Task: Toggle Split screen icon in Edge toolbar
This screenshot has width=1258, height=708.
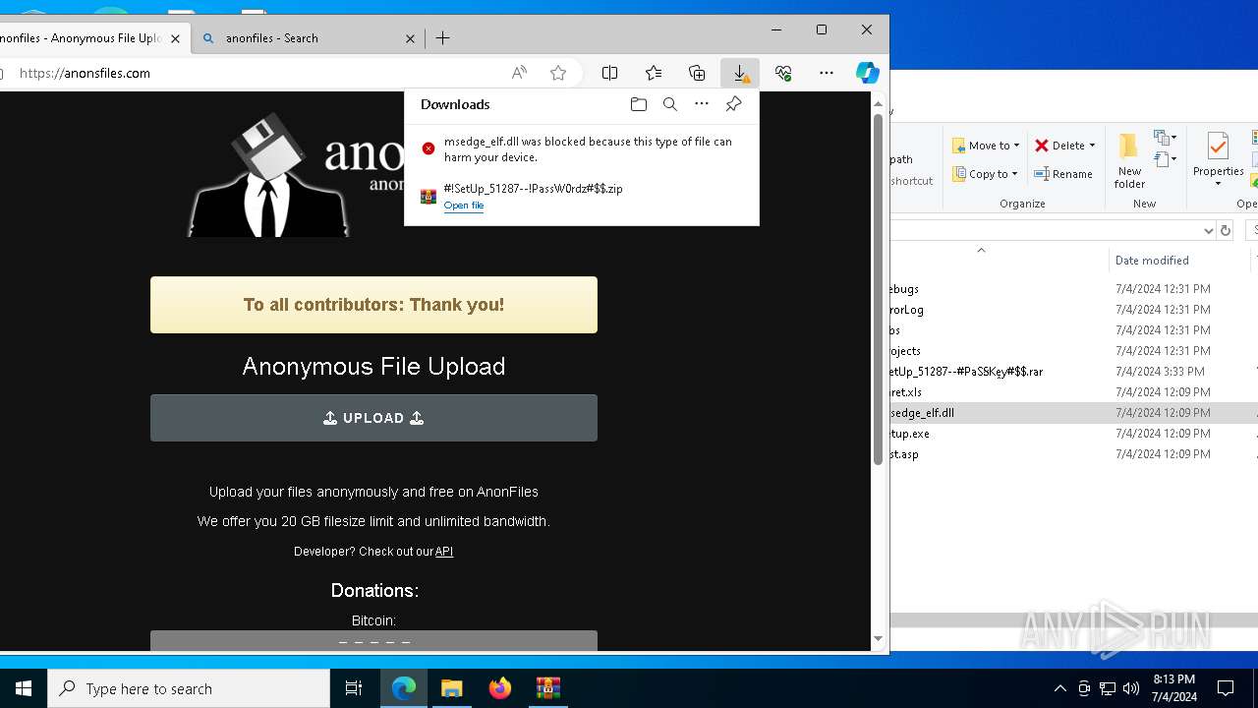Action: pos(609,73)
